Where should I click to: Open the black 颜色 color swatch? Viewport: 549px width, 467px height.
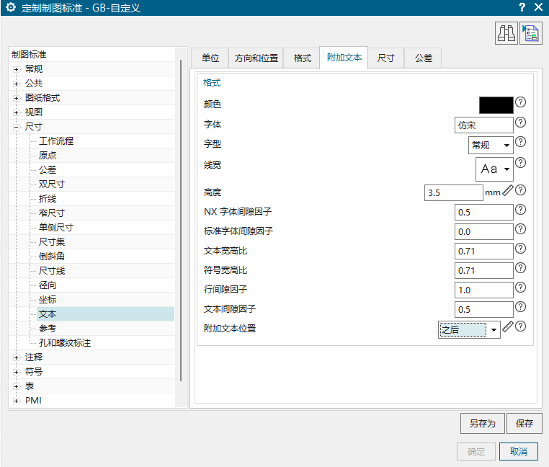pyautogui.click(x=496, y=105)
